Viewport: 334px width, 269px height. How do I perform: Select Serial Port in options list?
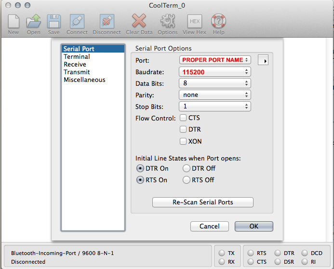tap(93, 49)
